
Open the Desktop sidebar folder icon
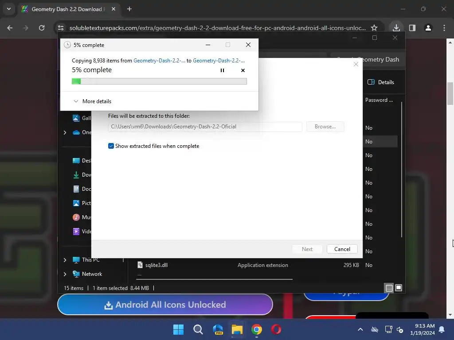76,160
